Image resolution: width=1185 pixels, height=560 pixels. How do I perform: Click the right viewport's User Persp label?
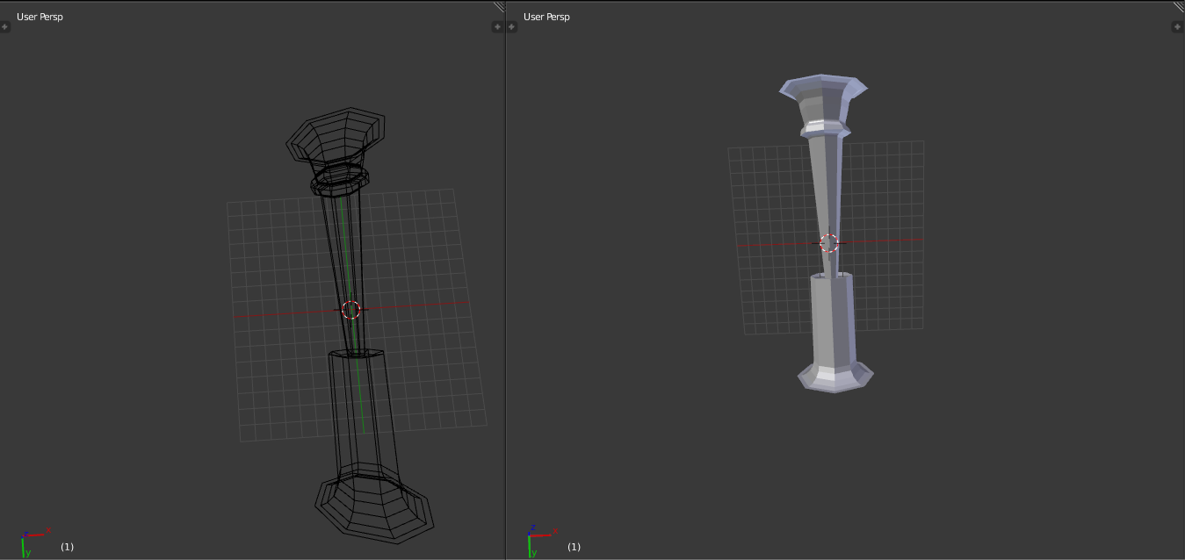click(x=546, y=17)
